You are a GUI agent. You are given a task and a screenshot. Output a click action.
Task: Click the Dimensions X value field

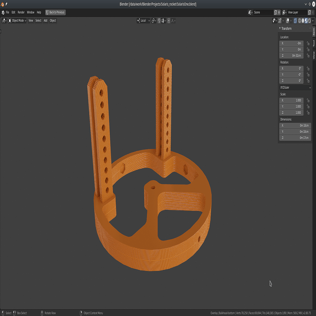tap(295, 126)
